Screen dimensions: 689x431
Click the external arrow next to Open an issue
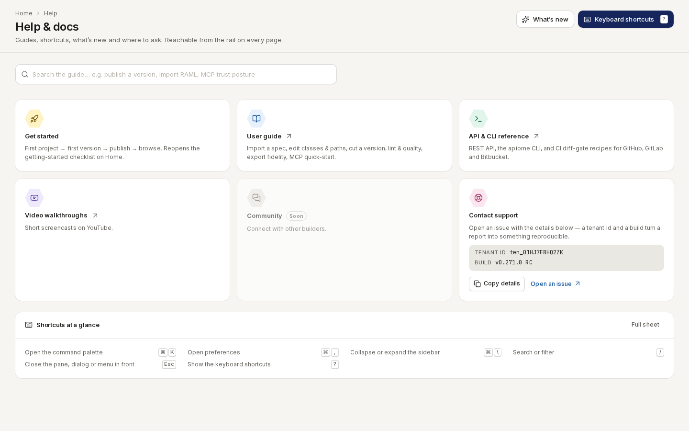[x=578, y=284]
